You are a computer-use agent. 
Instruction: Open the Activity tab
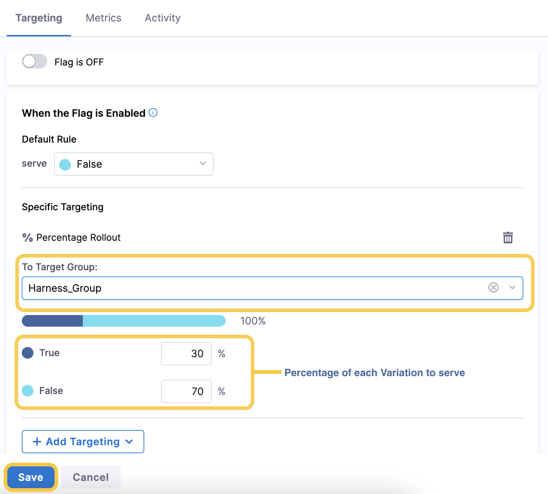click(162, 17)
